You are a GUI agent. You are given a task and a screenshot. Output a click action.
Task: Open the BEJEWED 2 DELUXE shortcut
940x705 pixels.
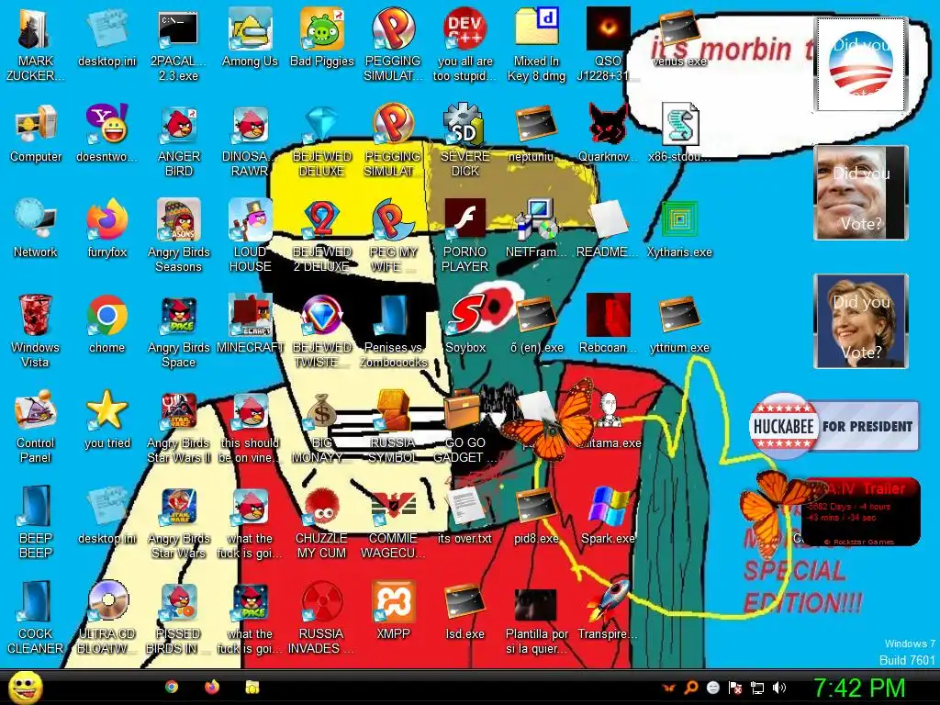point(322,236)
